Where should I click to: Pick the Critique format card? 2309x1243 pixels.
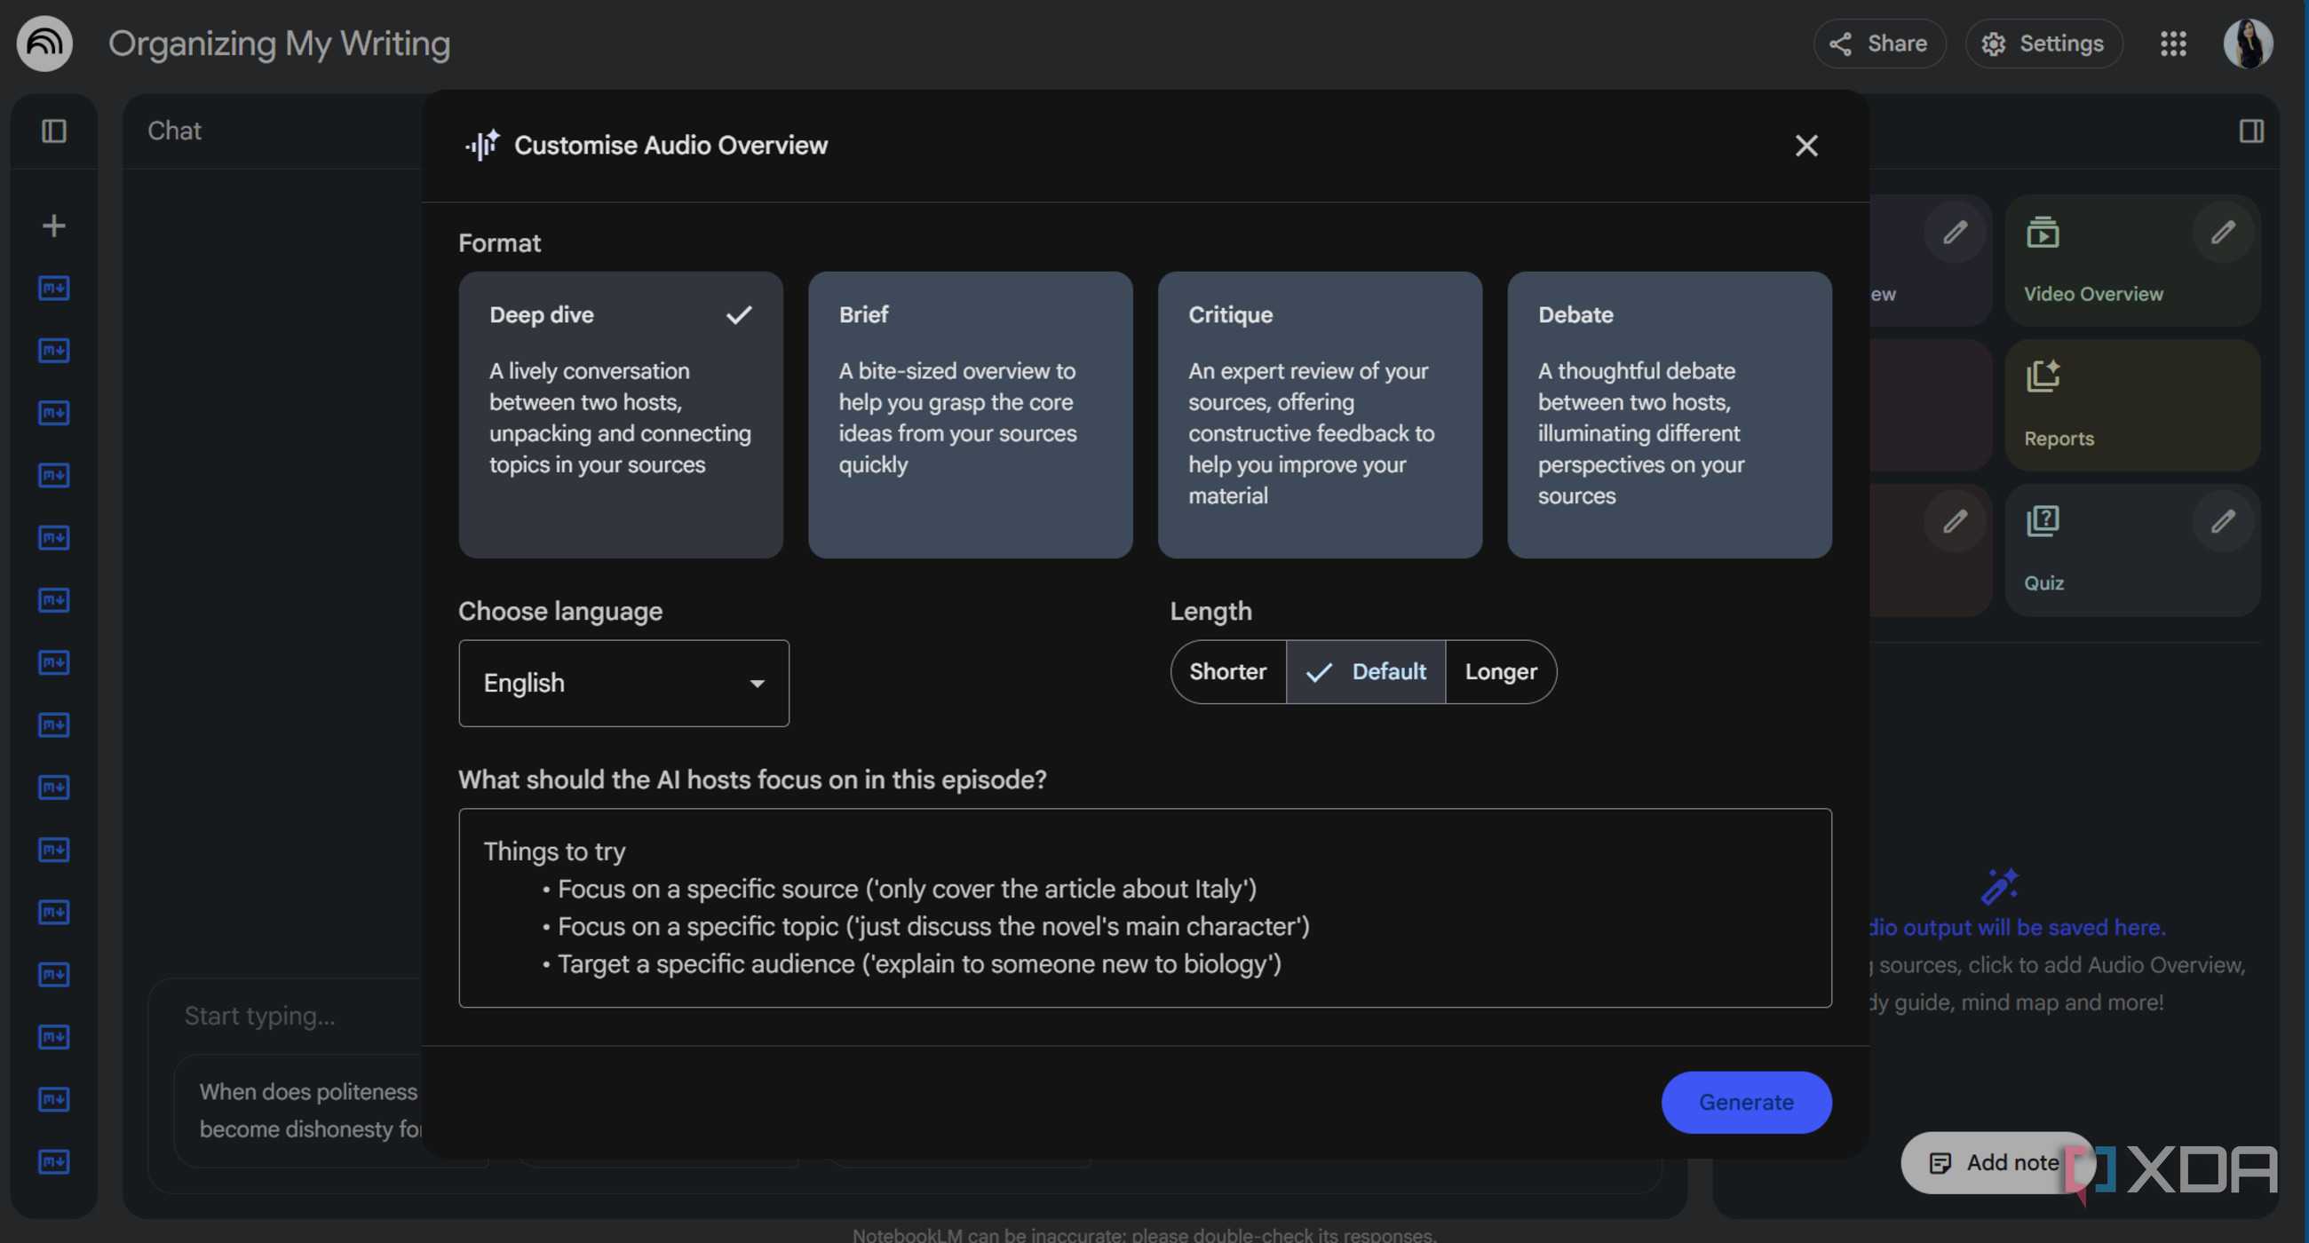click(1319, 414)
